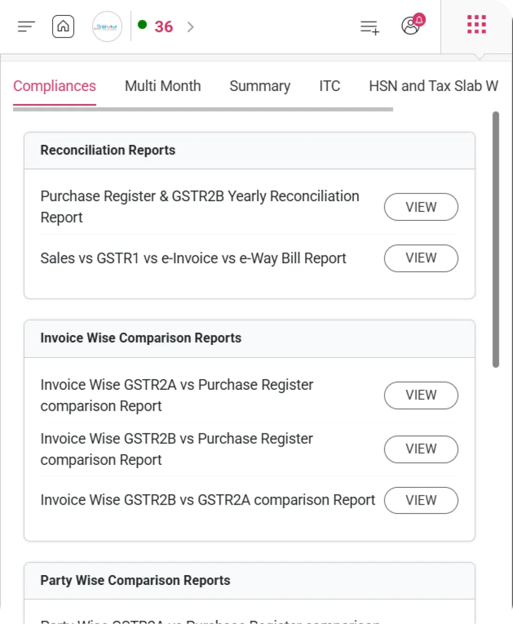The image size is (513, 626).
Task: Switch to the Multi Month tab
Action: [163, 86]
